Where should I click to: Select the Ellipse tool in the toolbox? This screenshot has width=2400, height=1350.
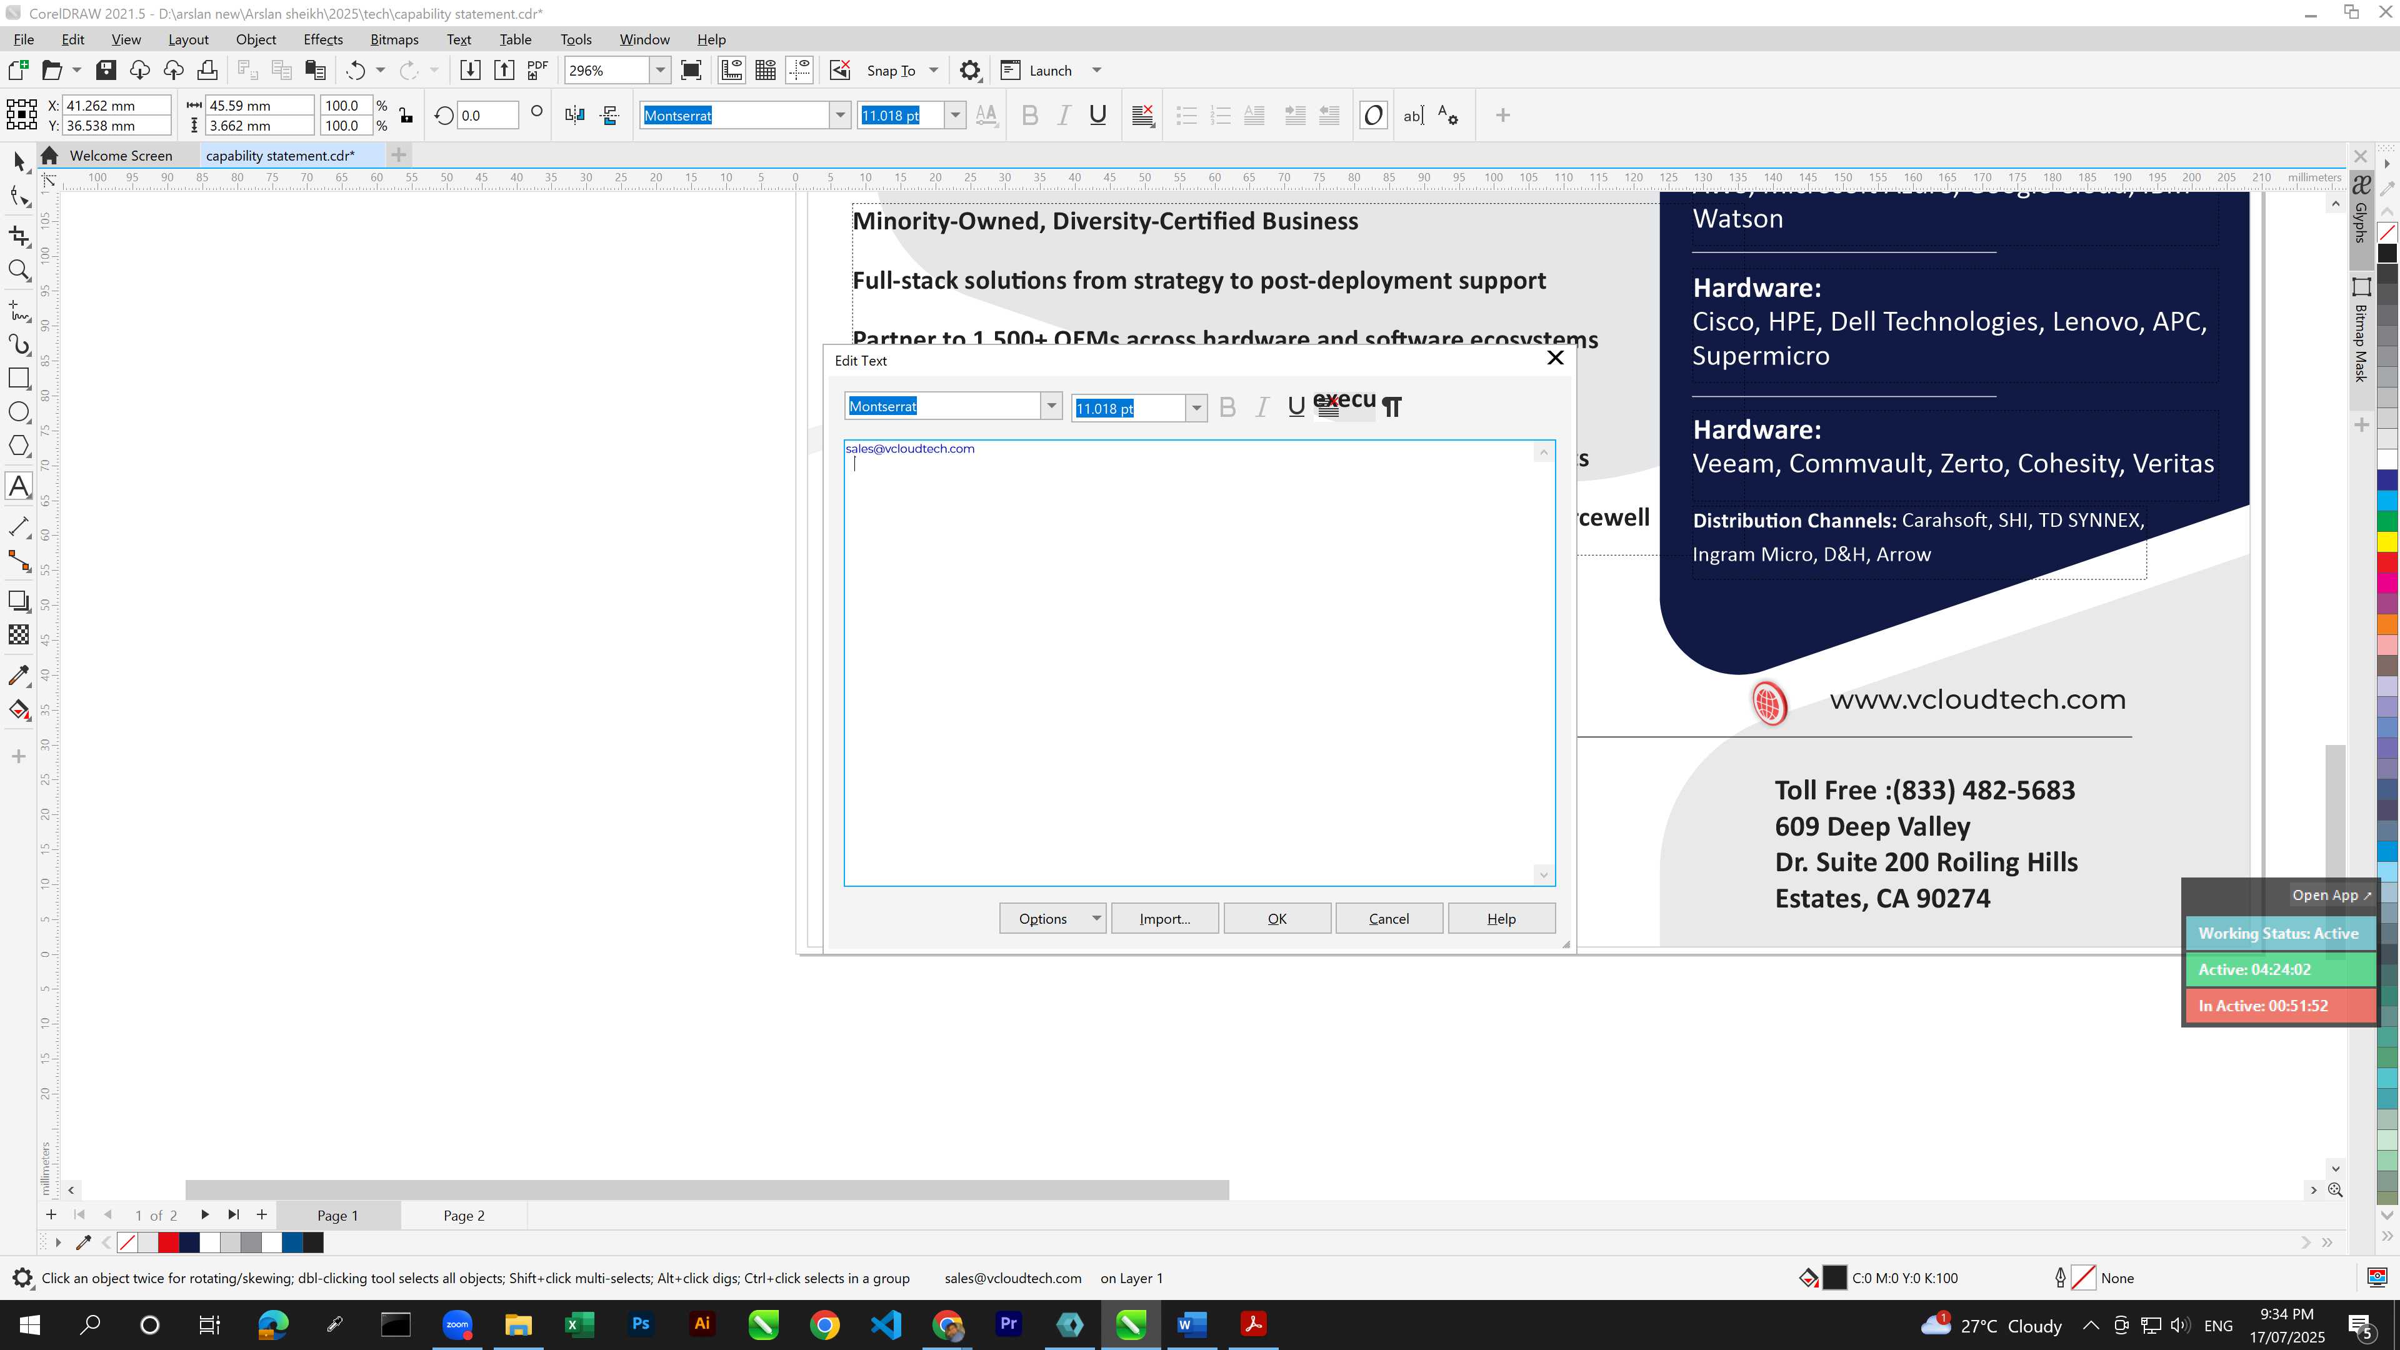(x=19, y=412)
